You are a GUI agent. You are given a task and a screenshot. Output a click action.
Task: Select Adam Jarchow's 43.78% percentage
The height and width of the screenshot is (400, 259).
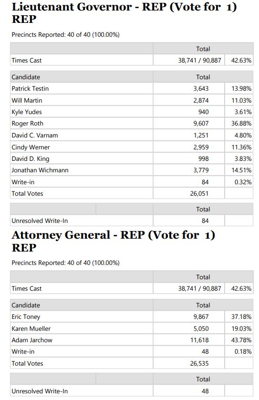[x=241, y=340]
